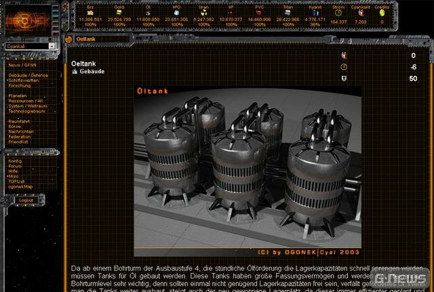Click the Gold bars resource icon
The image size is (434, 292).
coord(119,13)
